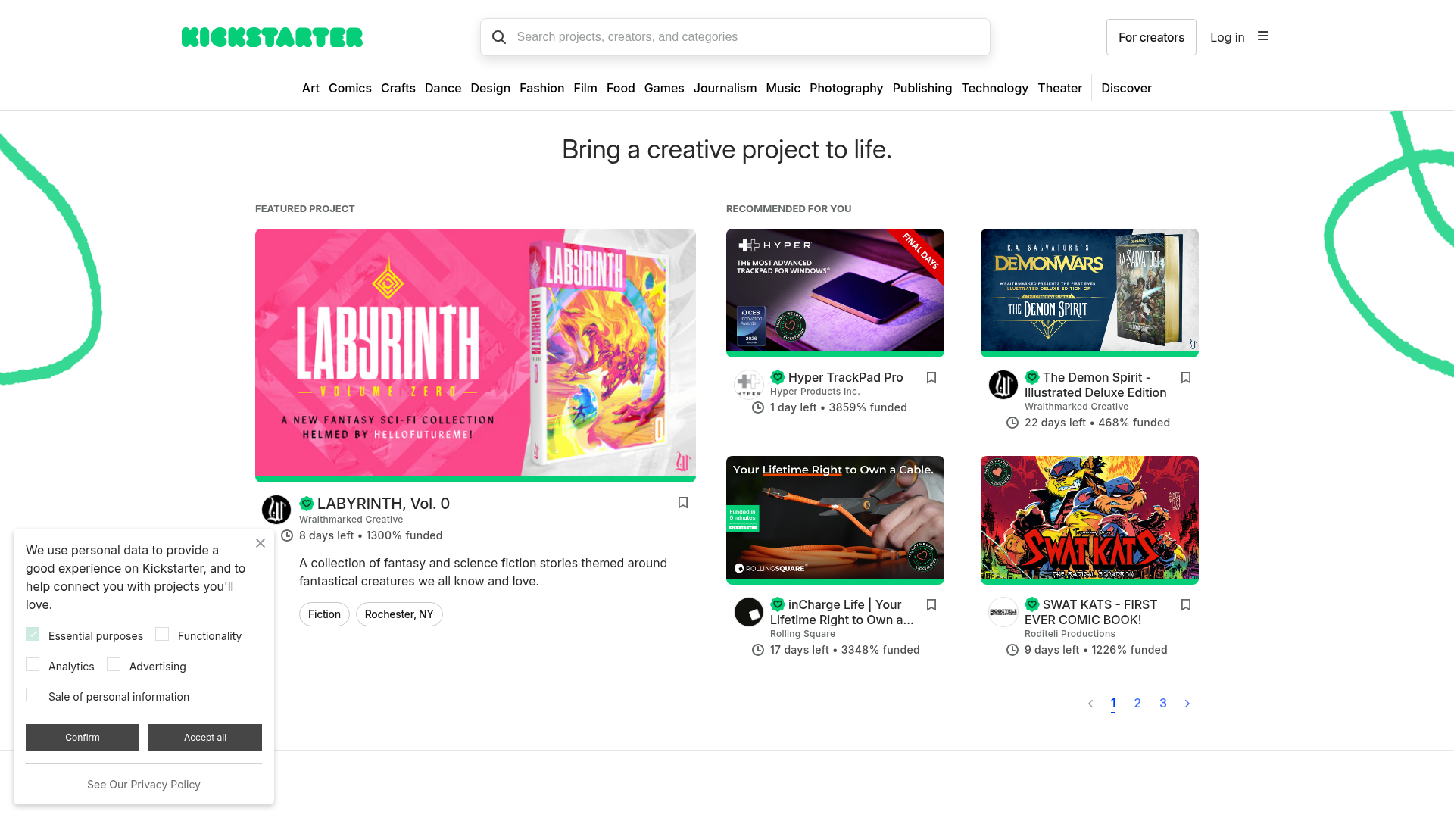Viewport: 1454px width, 818px height.
Task: Switch to the Technology category
Action: 994,88
